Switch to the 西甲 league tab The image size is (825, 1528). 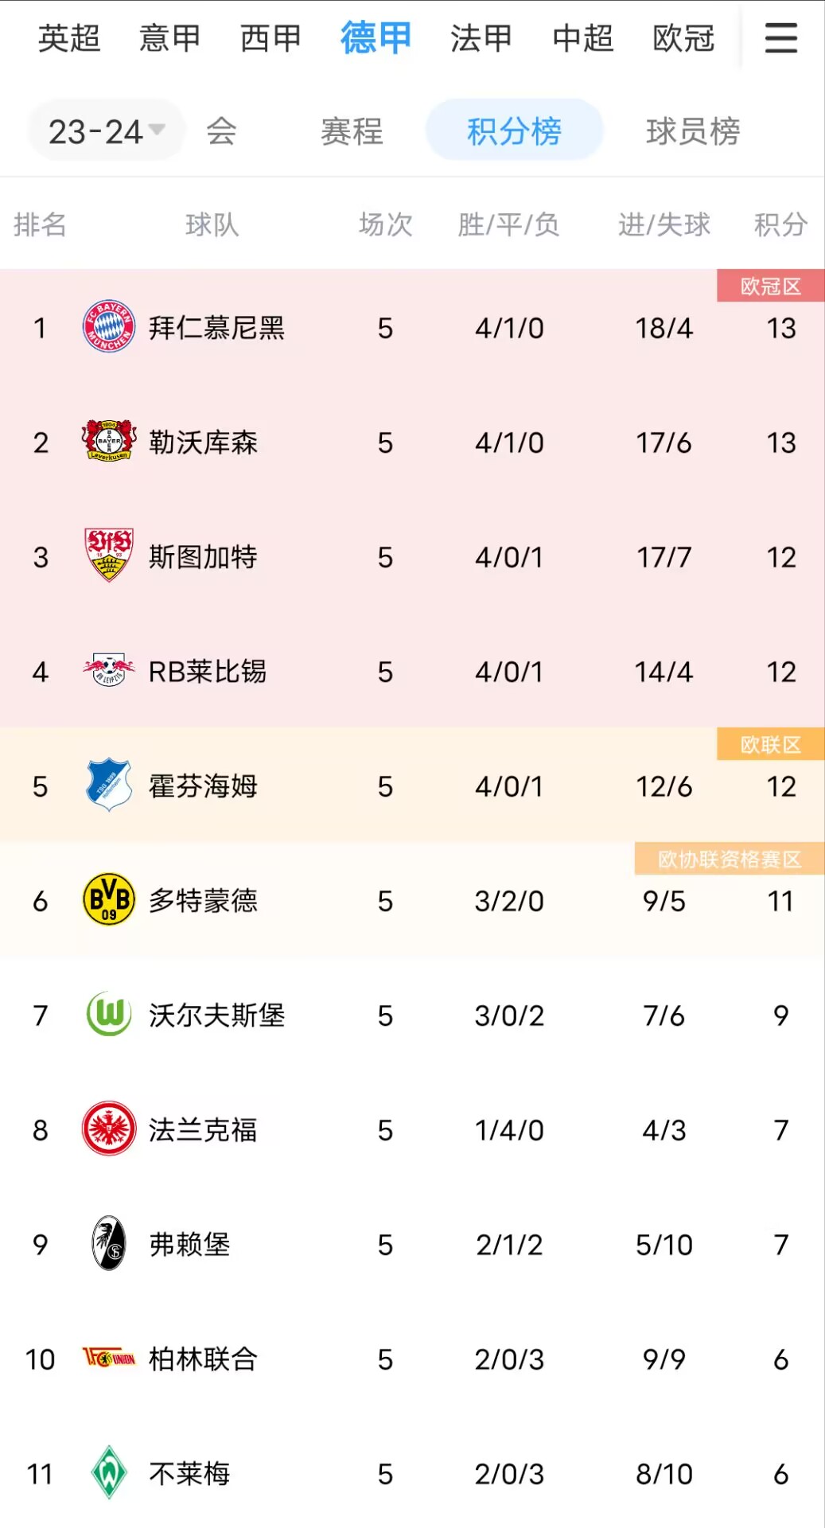tap(271, 37)
